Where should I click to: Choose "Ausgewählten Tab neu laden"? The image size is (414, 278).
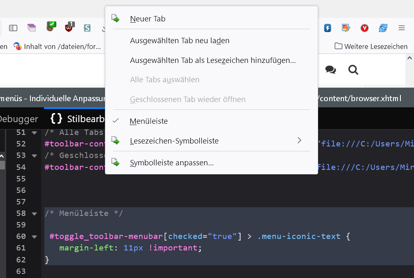179,41
